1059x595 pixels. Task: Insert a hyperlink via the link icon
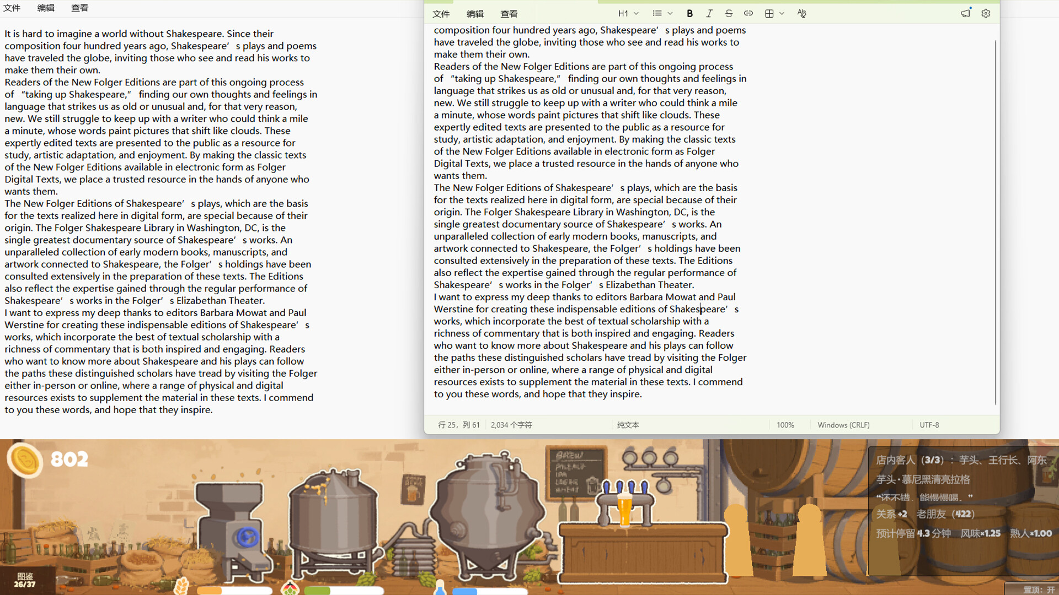748,13
